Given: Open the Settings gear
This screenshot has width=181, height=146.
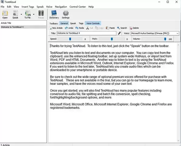Looking at the screenshot, I should click(66, 15).
